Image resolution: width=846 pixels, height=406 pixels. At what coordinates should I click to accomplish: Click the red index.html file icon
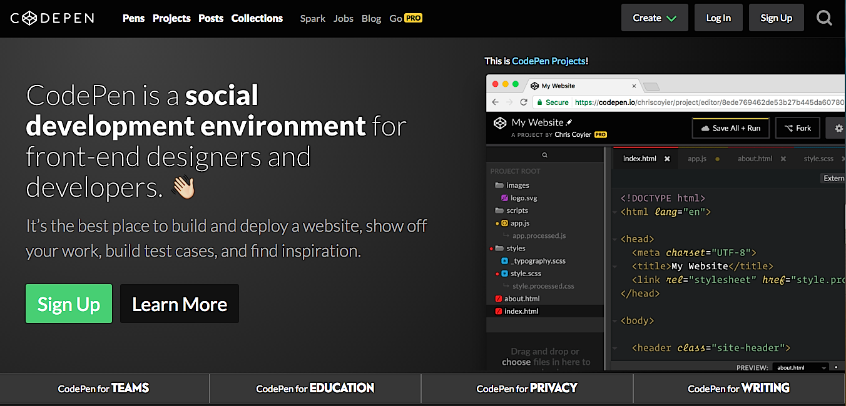[x=499, y=311]
